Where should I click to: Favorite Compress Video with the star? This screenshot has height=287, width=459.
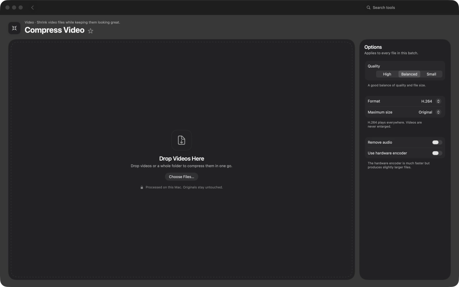point(91,31)
